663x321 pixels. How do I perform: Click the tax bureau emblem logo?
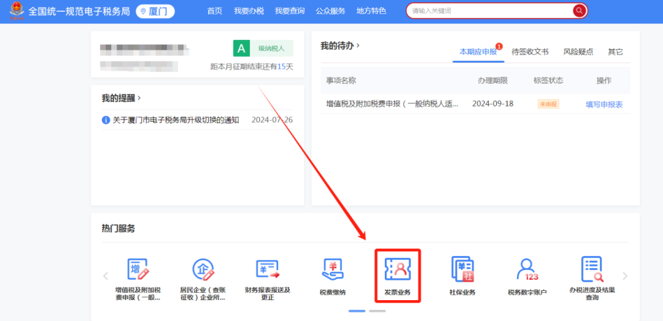[17, 10]
